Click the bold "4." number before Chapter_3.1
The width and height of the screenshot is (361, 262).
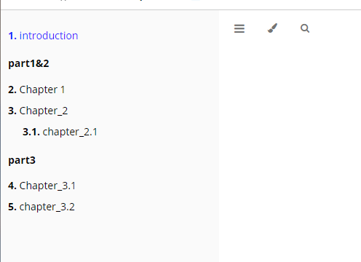tap(12, 186)
